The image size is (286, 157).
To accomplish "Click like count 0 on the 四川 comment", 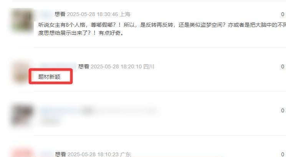I will click(283, 66).
